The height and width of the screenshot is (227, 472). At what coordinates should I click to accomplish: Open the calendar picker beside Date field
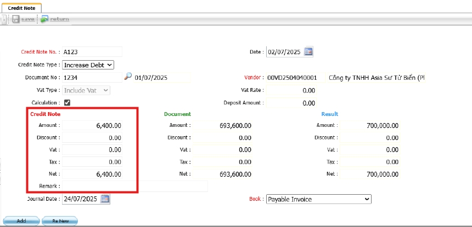coord(308,52)
